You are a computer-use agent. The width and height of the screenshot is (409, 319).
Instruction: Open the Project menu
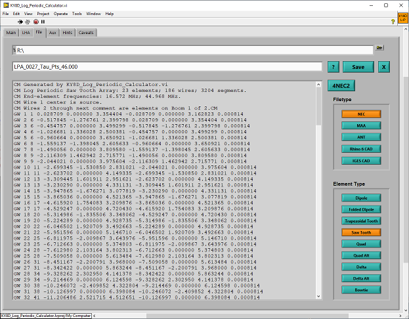(x=43, y=14)
